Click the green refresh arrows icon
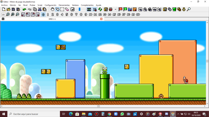 pos(100,9)
